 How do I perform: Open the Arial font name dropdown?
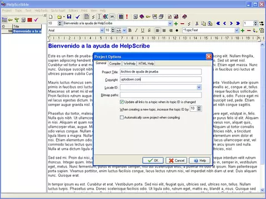[102, 30]
